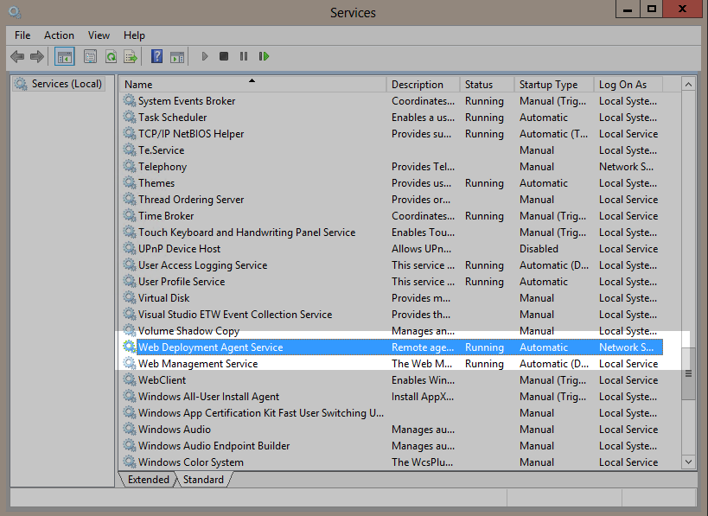The image size is (708, 516).
Task: Click 'Install AppX...' description cell
Action: pos(422,397)
